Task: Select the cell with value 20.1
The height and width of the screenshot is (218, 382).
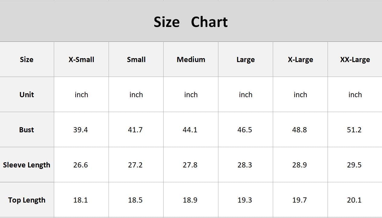Action: (355, 200)
